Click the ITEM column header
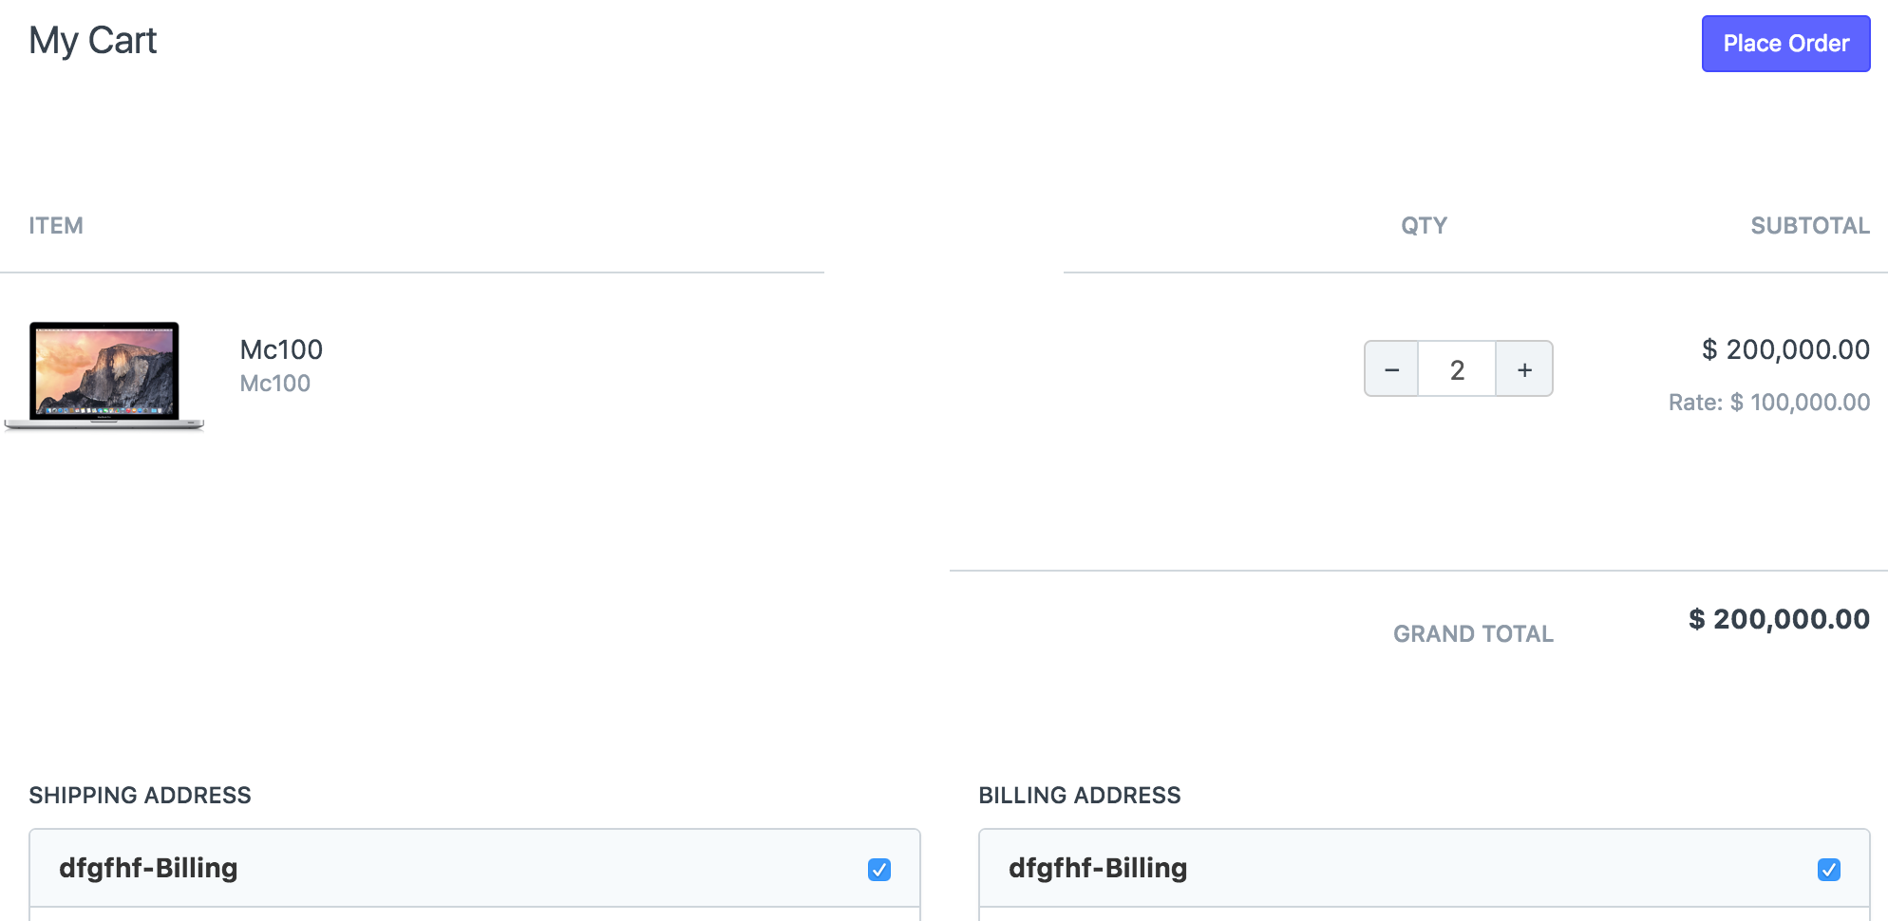 pos(56,226)
